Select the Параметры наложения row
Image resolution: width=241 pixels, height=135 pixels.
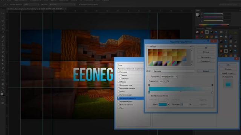coord(130,69)
